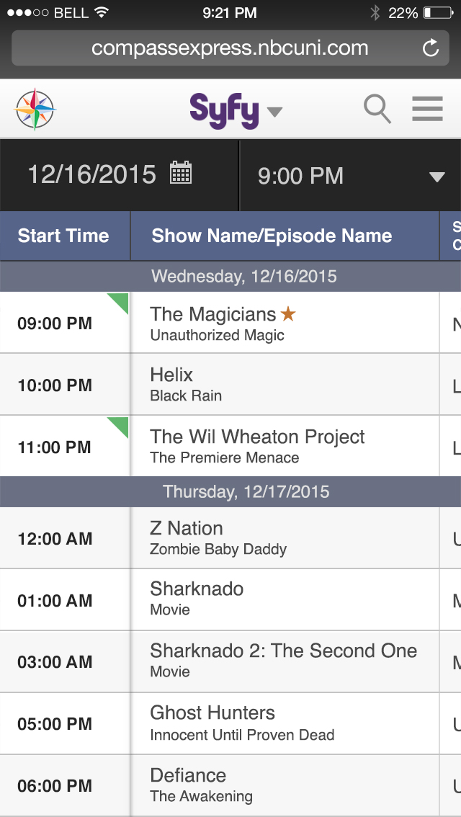Screen dimensions: 461x817
Task: Tap green corner flag on 09:00 PM row
Action: tap(119, 301)
